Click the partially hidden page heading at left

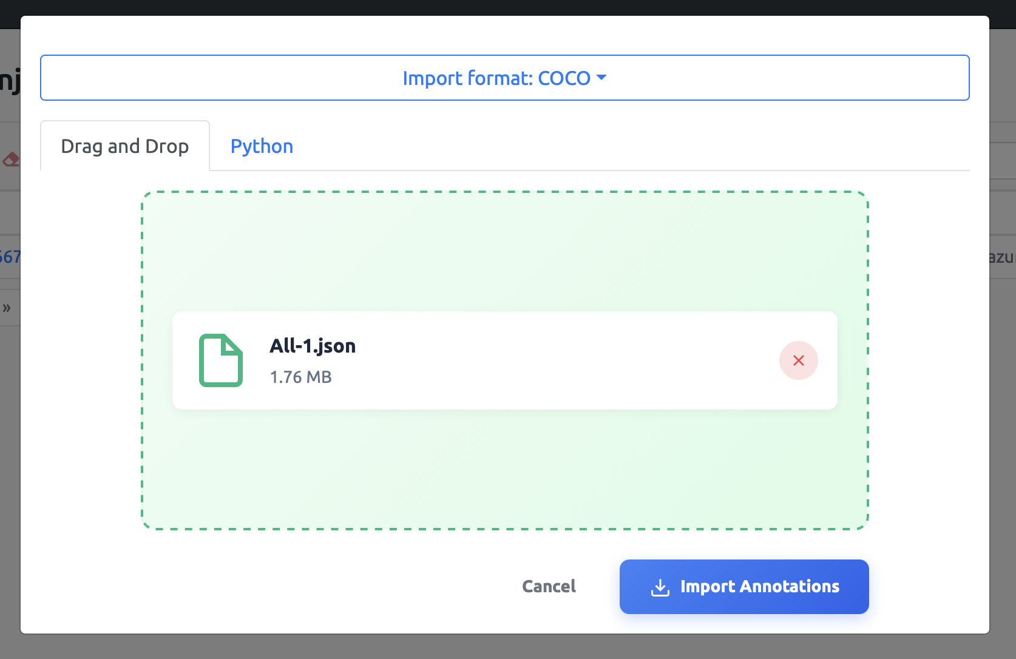(x=10, y=80)
